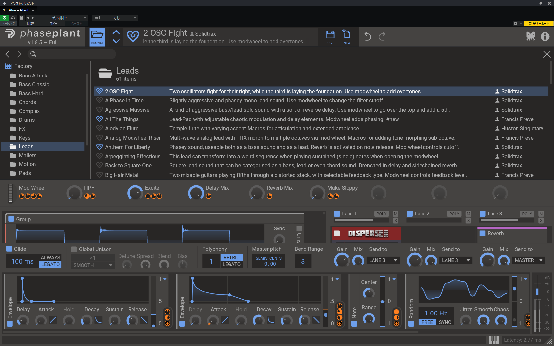Set glide mode to LEGATO
Viewport: 554px width, 346px height.
click(x=50, y=264)
